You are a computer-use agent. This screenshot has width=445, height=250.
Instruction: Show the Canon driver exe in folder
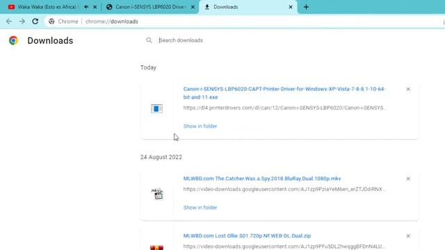(200, 126)
